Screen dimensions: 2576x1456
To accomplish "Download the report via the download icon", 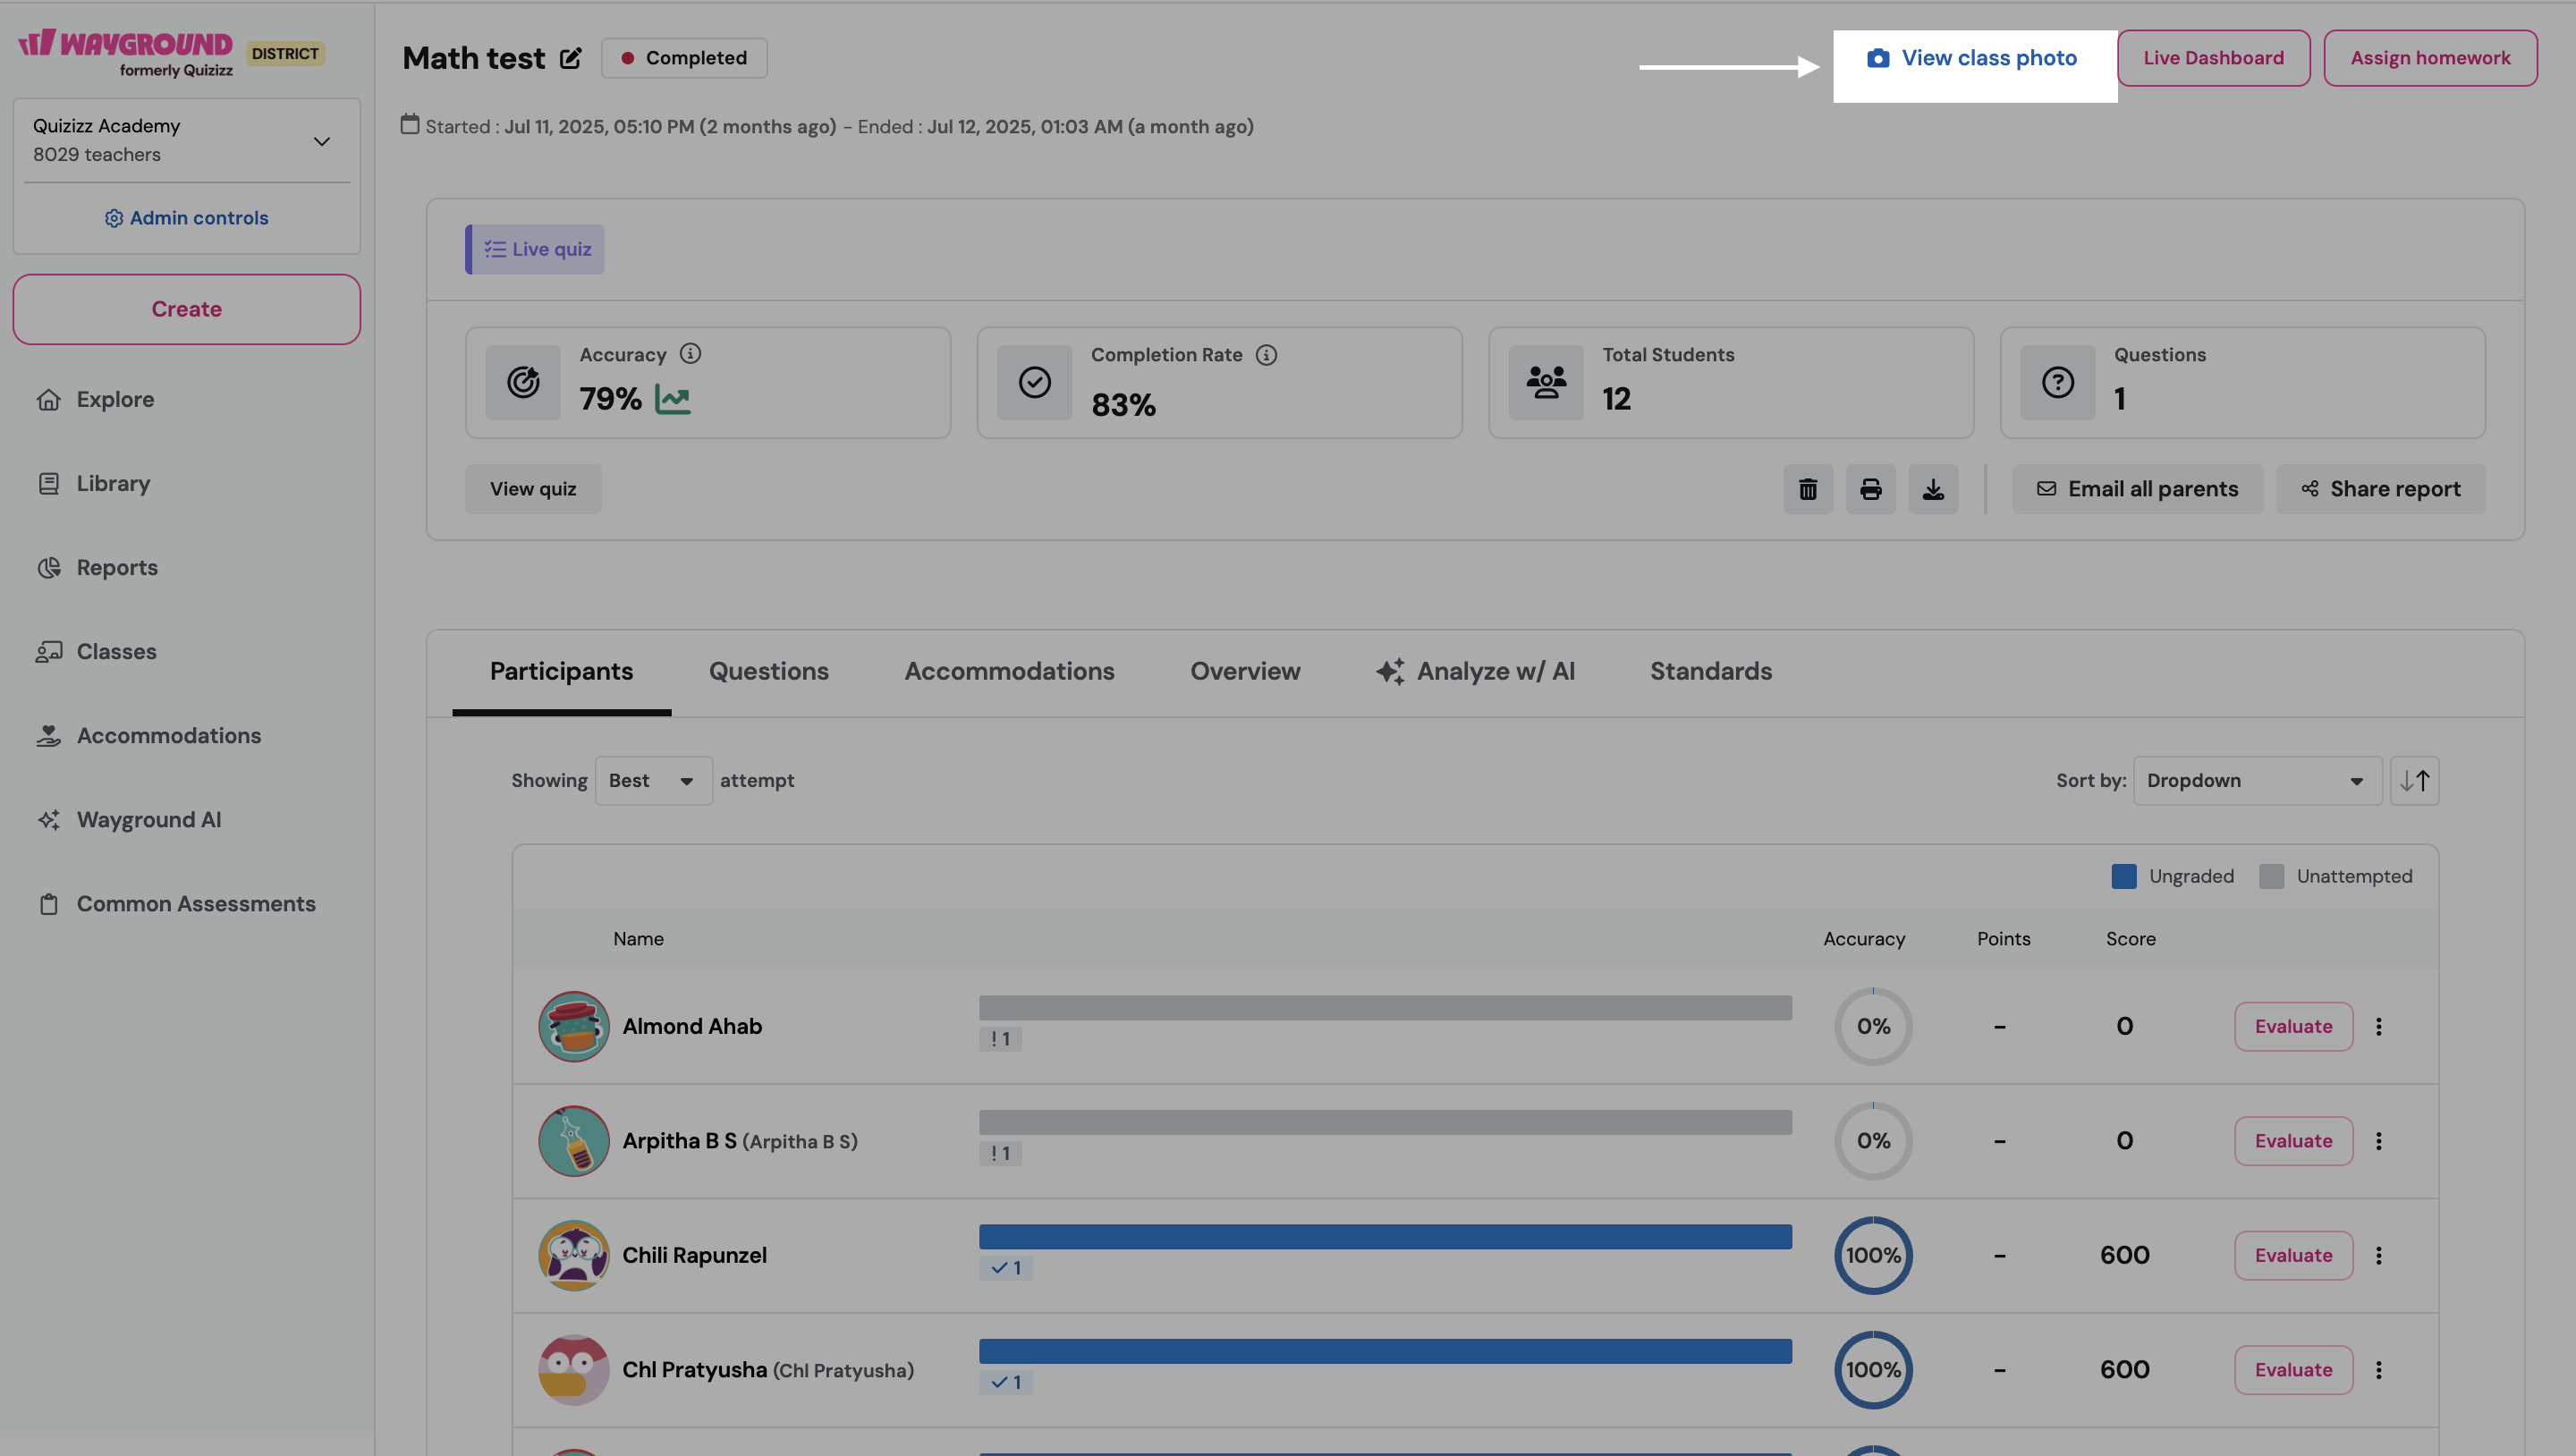I will tap(1933, 489).
